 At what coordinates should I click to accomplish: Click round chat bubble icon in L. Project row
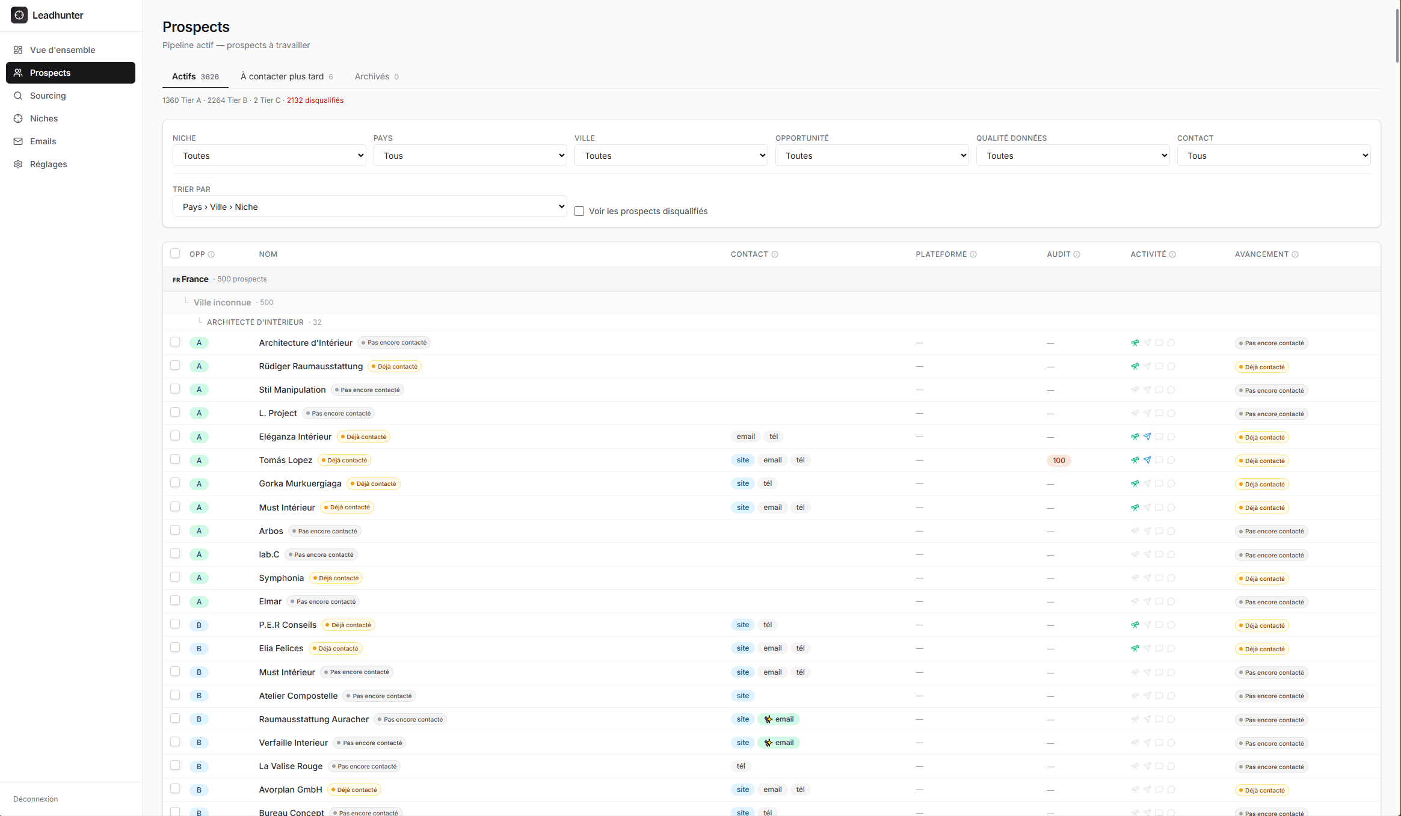(x=1171, y=413)
